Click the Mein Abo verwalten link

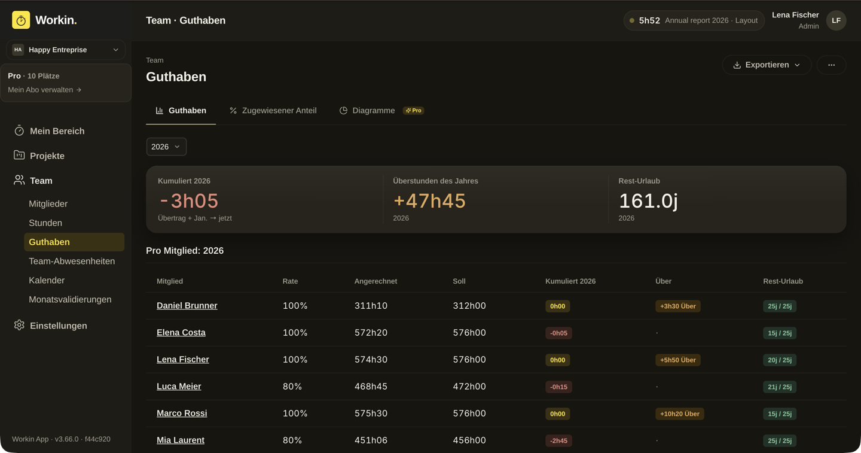click(45, 90)
